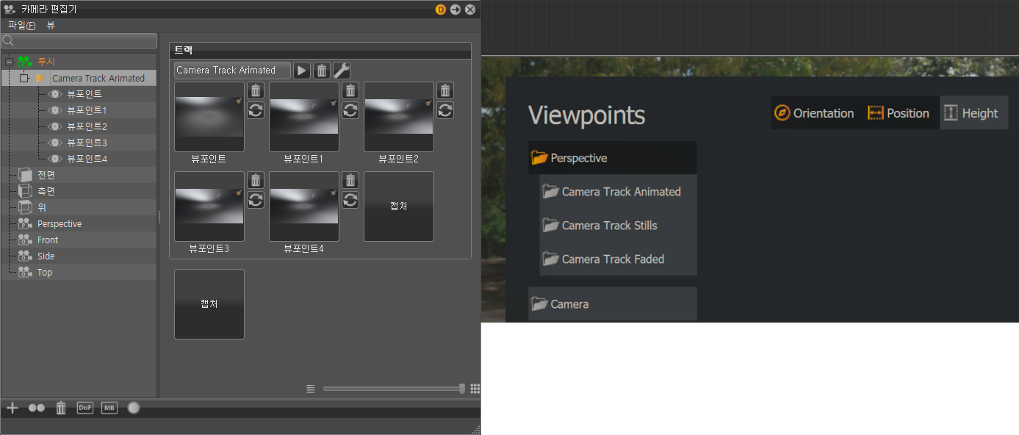Toggle the MB motion blur button
Viewport: 1019px width, 435px height.
tap(109, 408)
